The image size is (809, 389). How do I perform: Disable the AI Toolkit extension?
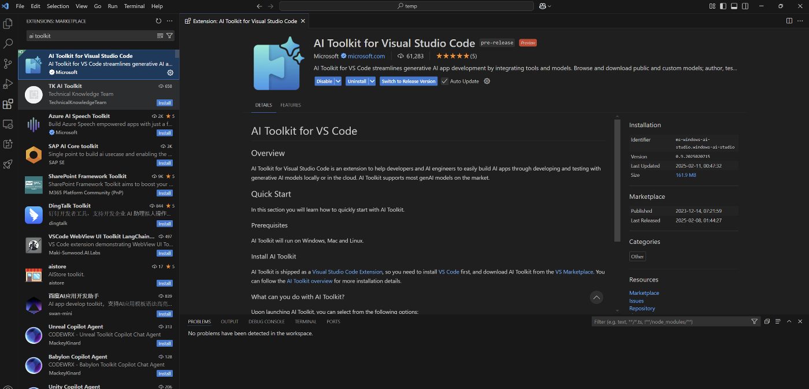325,81
